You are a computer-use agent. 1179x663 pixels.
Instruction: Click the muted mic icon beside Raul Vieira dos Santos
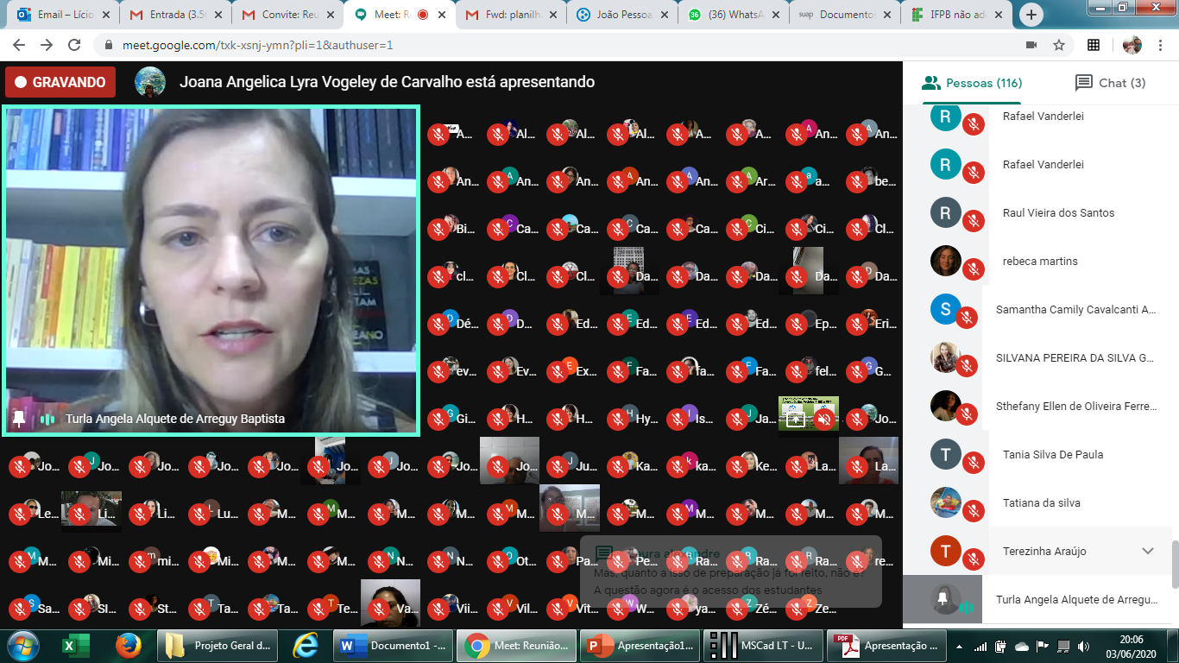pyautogui.click(x=974, y=221)
